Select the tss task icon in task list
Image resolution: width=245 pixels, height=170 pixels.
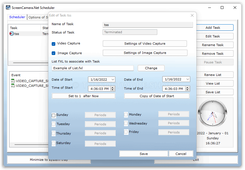click(12, 34)
